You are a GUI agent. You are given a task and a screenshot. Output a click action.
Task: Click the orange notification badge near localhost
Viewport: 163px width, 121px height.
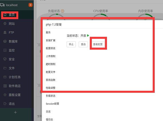(31, 5)
